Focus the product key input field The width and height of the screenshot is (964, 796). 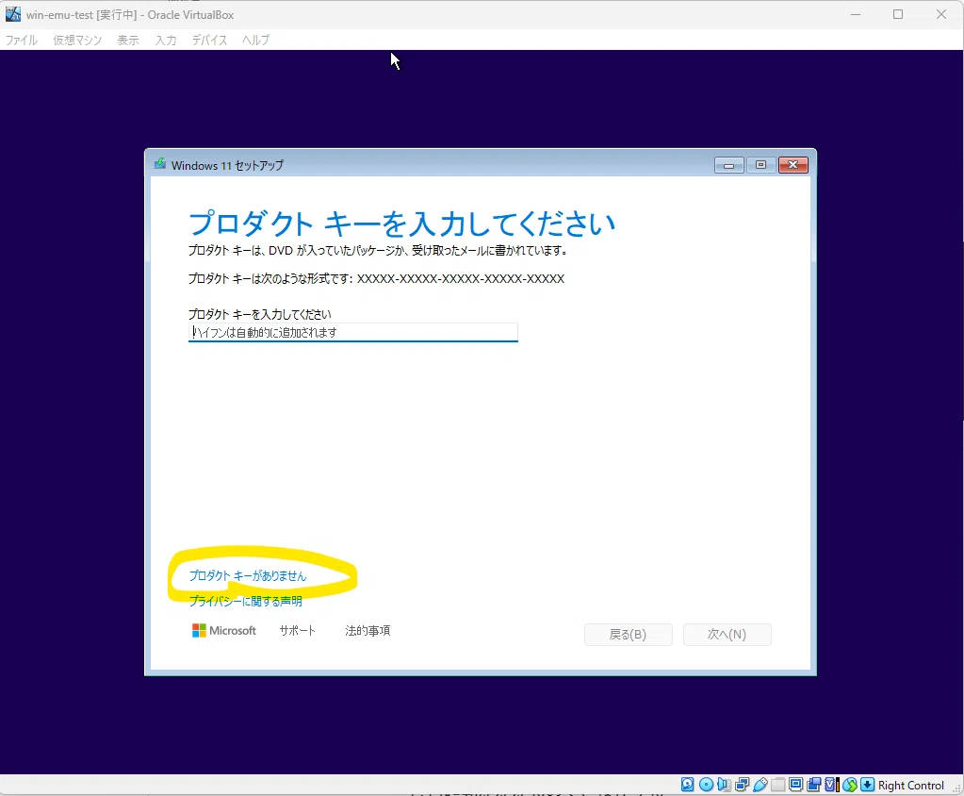pyautogui.click(x=352, y=332)
